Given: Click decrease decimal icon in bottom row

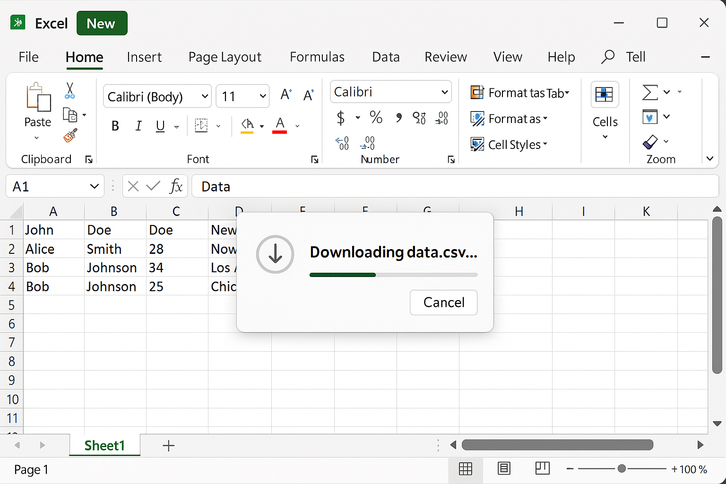Looking at the screenshot, I should pos(367,143).
